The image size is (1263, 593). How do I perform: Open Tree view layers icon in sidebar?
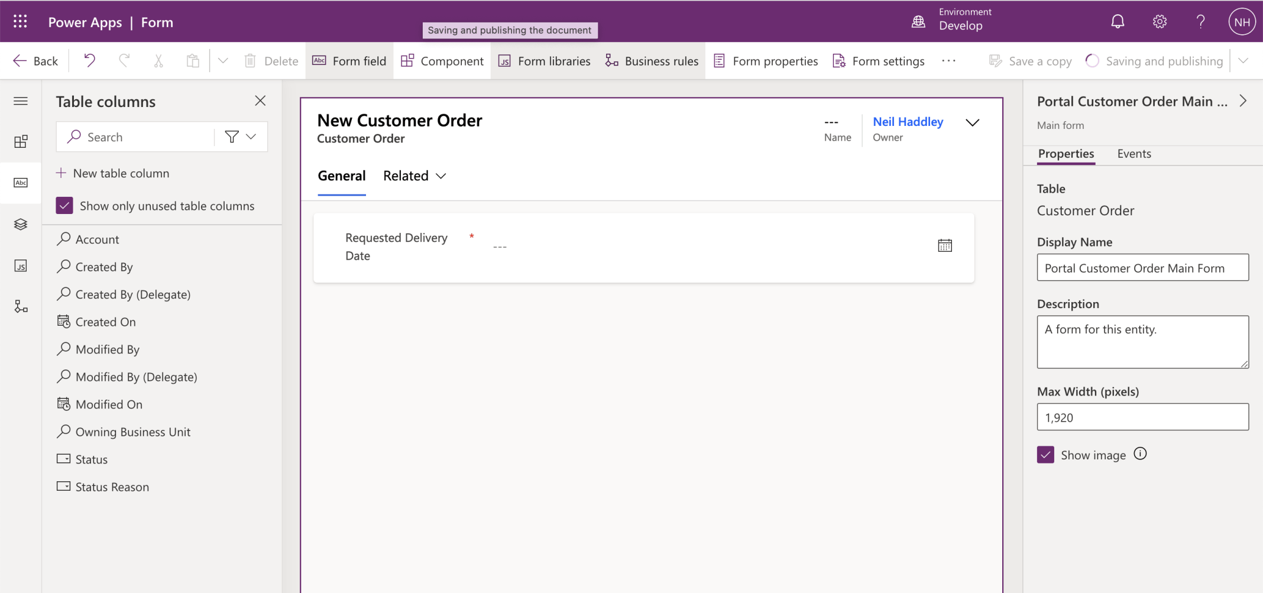21,224
